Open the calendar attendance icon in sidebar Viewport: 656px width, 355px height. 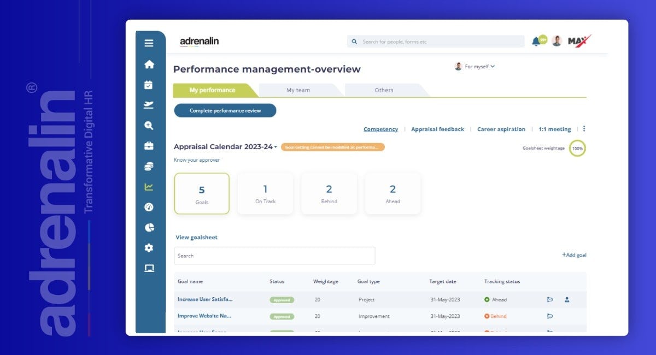tap(149, 85)
